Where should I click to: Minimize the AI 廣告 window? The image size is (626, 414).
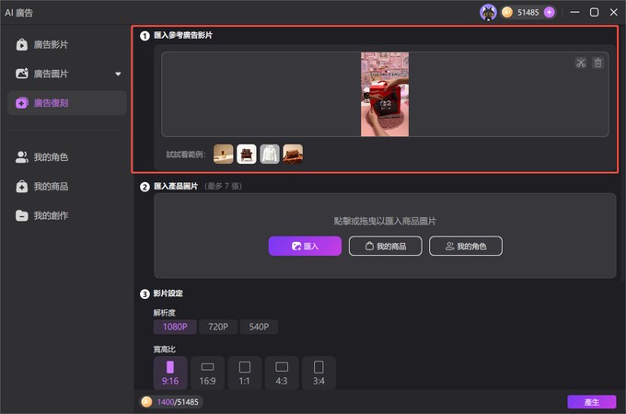(574, 12)
